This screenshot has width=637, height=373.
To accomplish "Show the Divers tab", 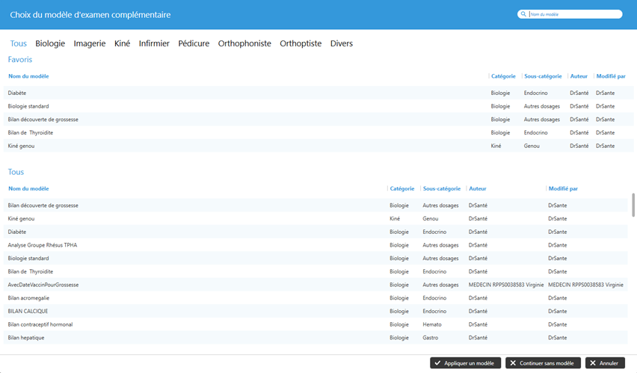I will pyautogui.click(x=342, y=43).
